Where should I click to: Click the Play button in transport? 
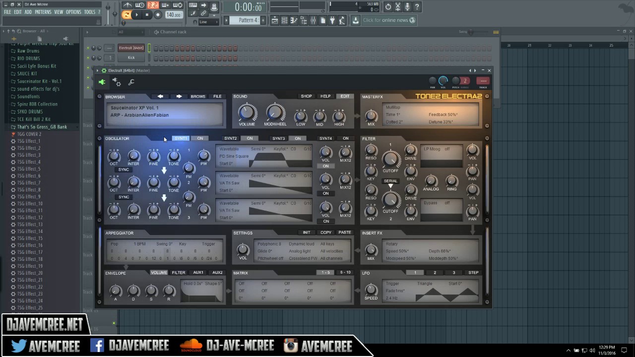(137, 15)
